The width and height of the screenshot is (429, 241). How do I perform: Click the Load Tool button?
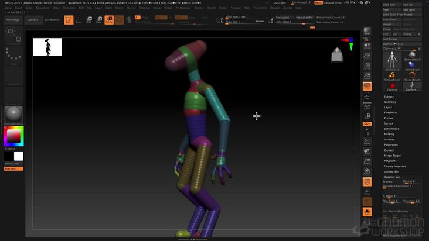tap(392, 5)
